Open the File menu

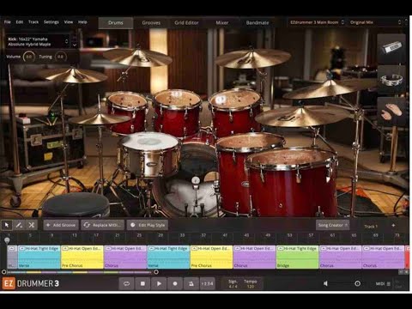click(8, 22)
